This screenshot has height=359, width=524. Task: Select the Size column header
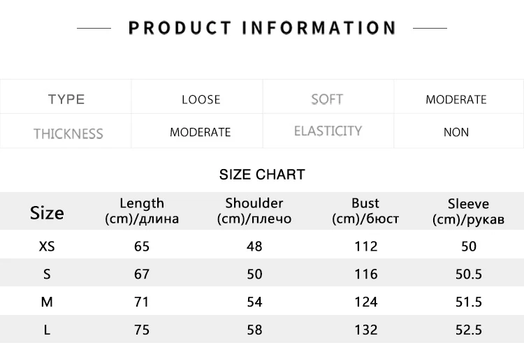pyautogui.click(x=47, y=213)
